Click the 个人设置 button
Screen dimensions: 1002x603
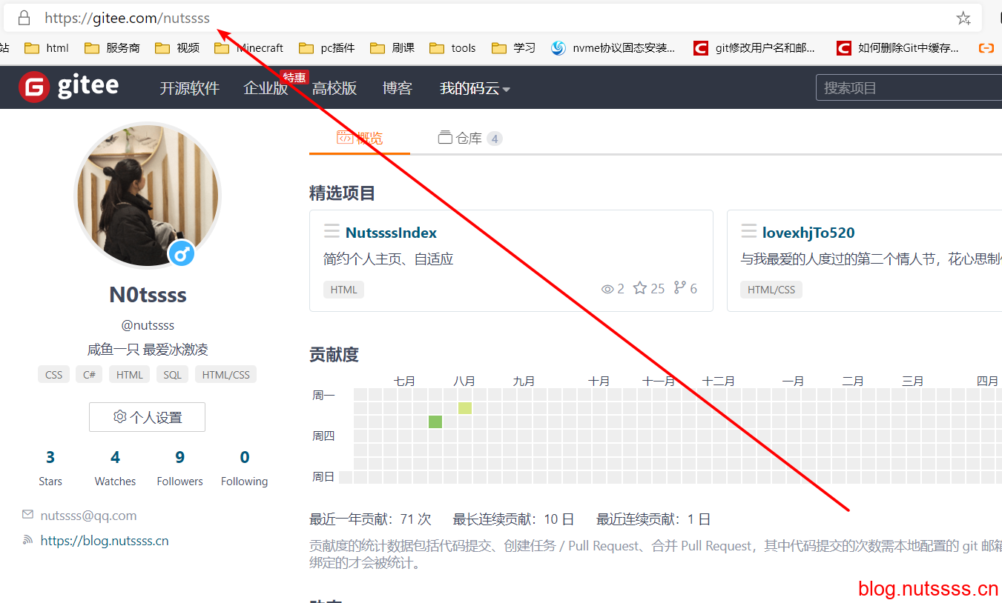pyautogui.click(x=147, y=417)
